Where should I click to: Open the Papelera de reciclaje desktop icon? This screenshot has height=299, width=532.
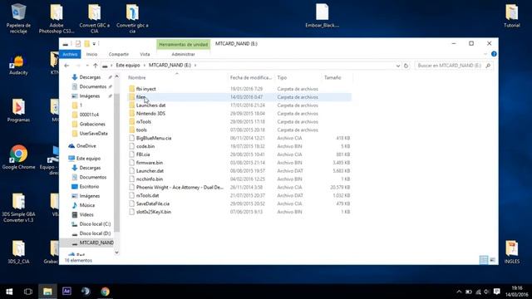(x=18, y=18)
